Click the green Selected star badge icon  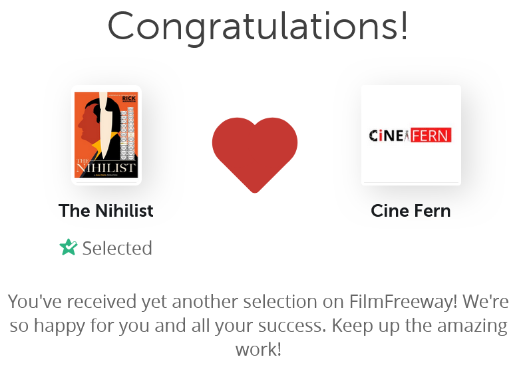68,248
